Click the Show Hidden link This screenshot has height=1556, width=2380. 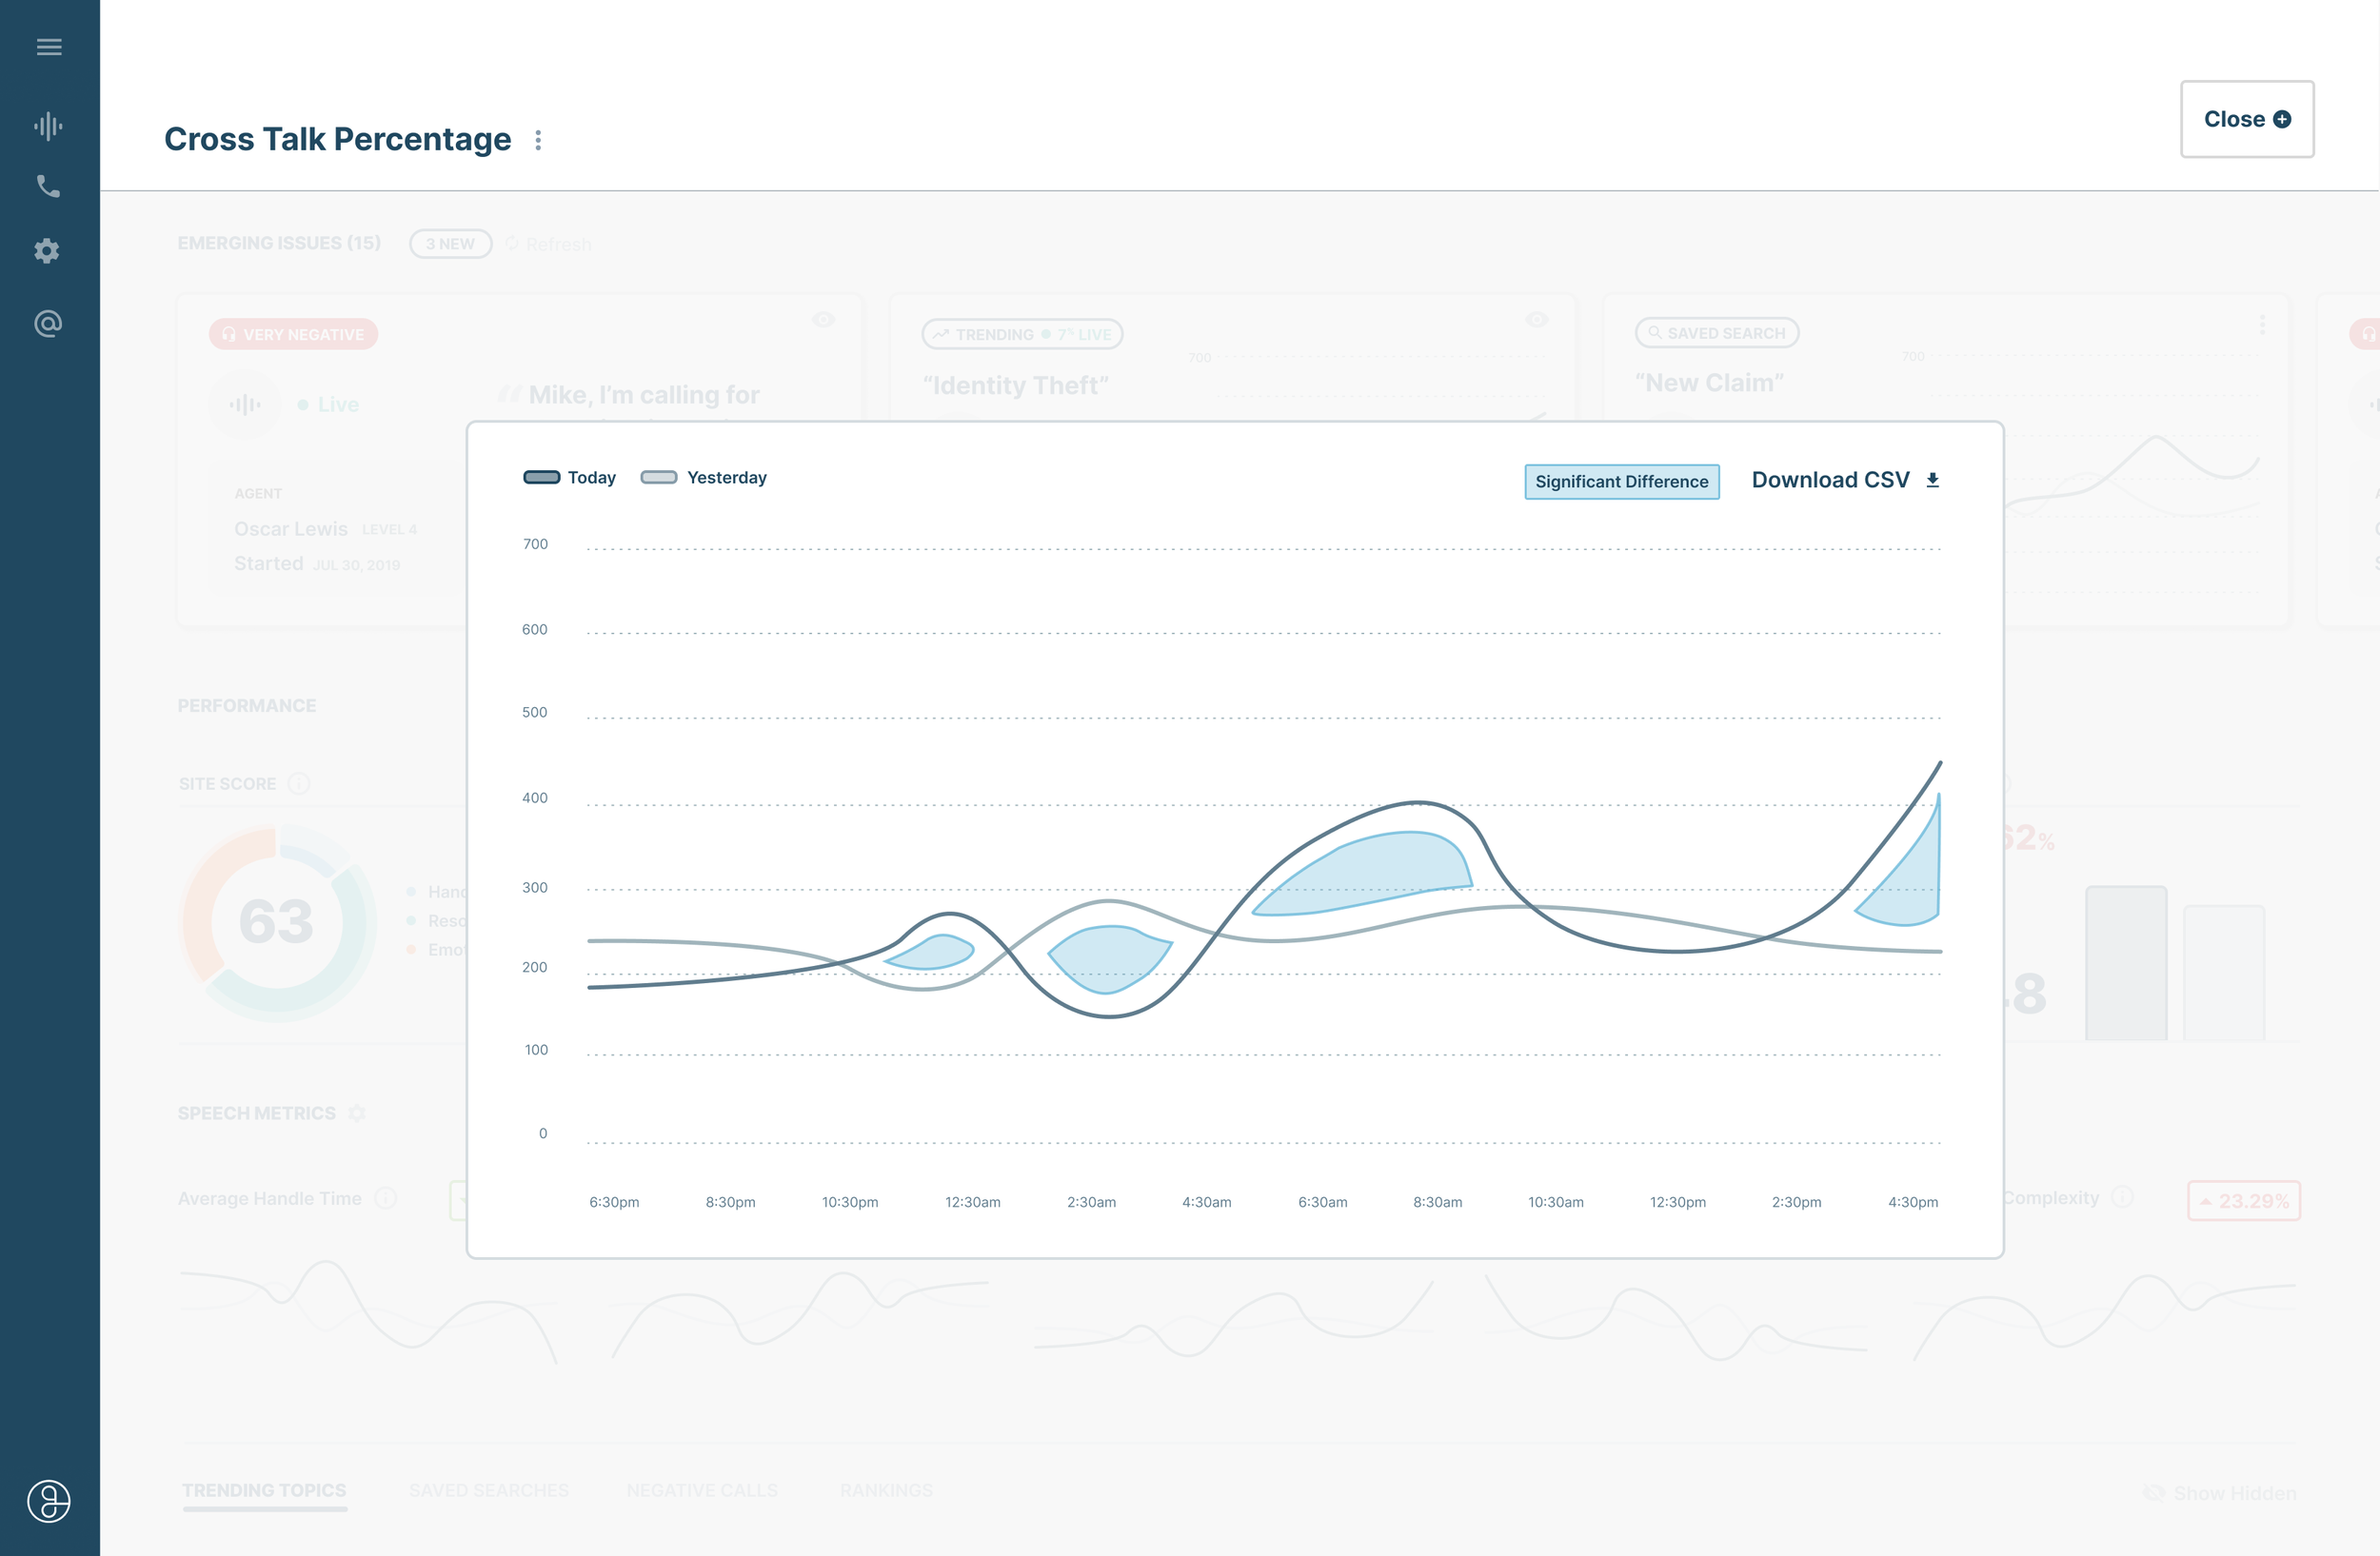point(2229,1492)
